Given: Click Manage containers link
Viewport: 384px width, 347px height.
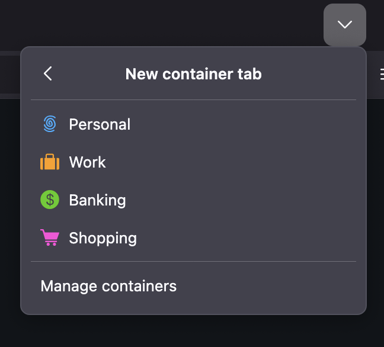Looking at the screenshot, I should click(108, 286).
